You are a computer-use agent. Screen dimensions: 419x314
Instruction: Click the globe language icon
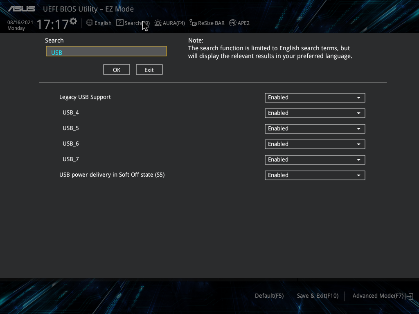90,23
